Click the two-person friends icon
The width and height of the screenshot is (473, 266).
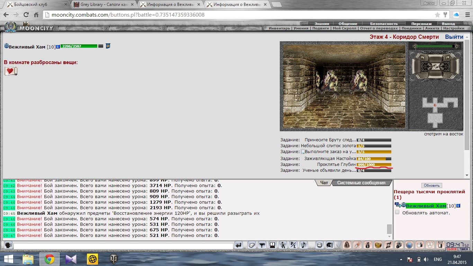coord(420,245)
